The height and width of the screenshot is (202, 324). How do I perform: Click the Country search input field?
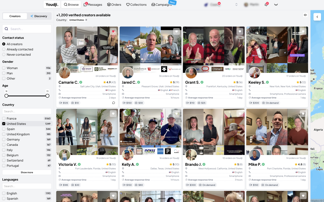click(27, 111)
